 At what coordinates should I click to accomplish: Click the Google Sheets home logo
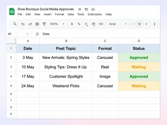coord(12,12)
